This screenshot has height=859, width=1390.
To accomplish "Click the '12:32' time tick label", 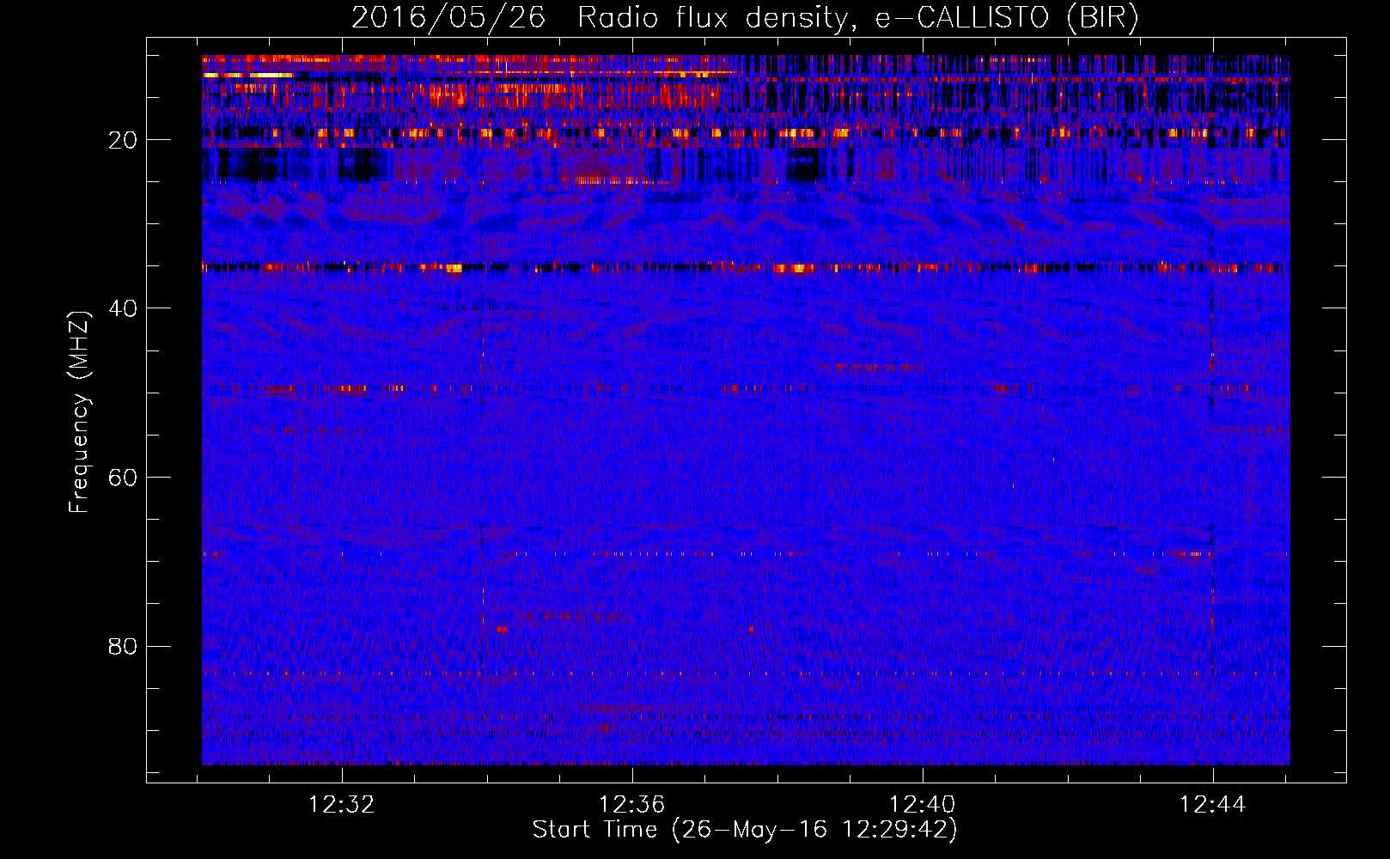I will pos(342,805).
